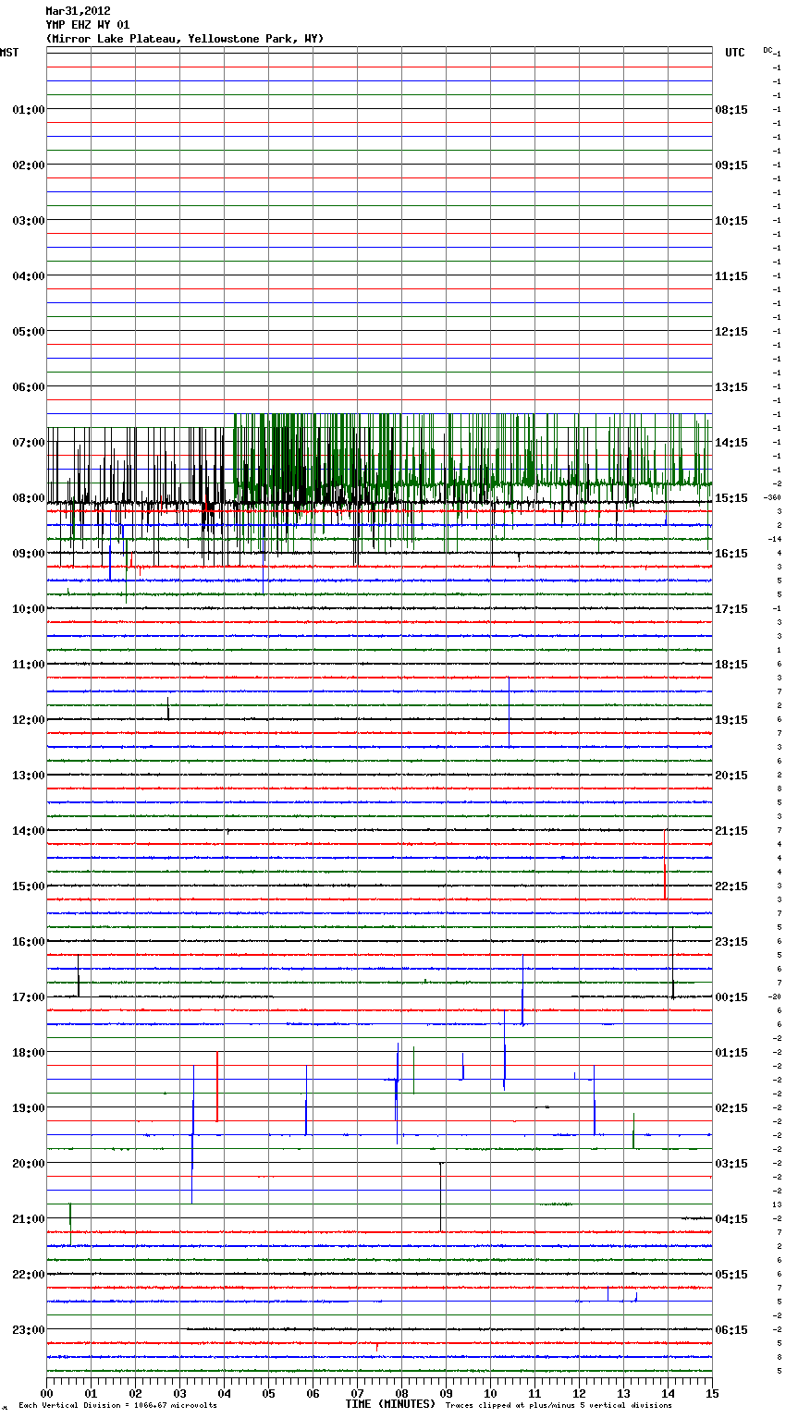Click the DC offset value '-360'

(x=773, y=498)
